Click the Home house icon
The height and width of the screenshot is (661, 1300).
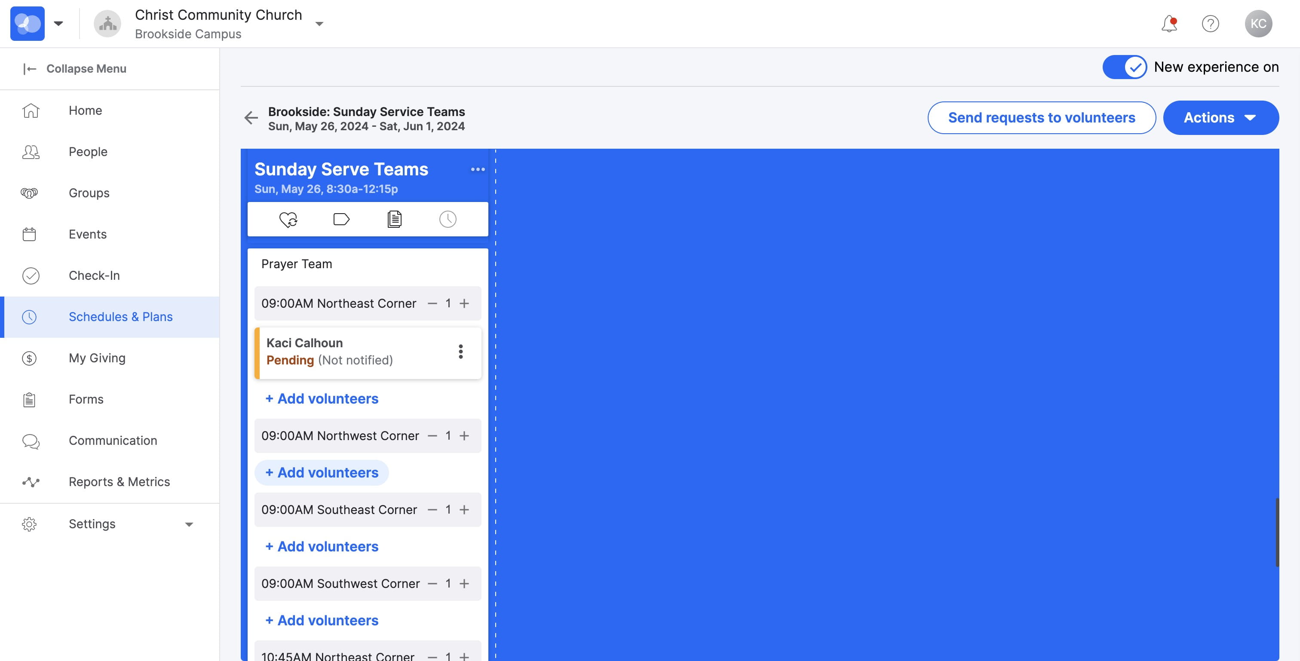click(30, 110)
